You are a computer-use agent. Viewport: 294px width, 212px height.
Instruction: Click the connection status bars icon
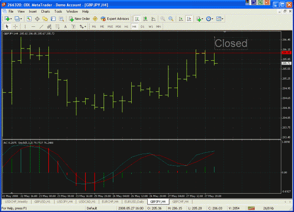point(251,208)
